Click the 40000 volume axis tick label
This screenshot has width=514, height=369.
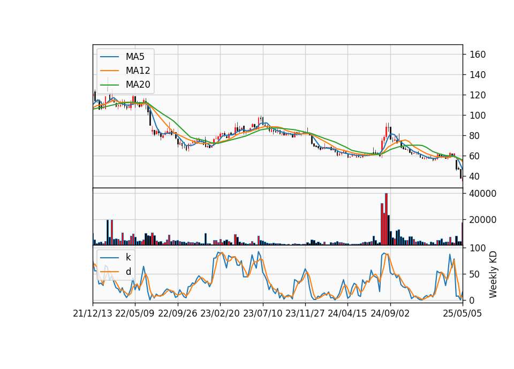pyautogui.click(x=483, y=194)
